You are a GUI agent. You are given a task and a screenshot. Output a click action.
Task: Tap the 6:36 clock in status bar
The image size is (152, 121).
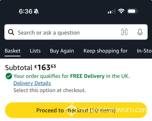pos(26,11)
